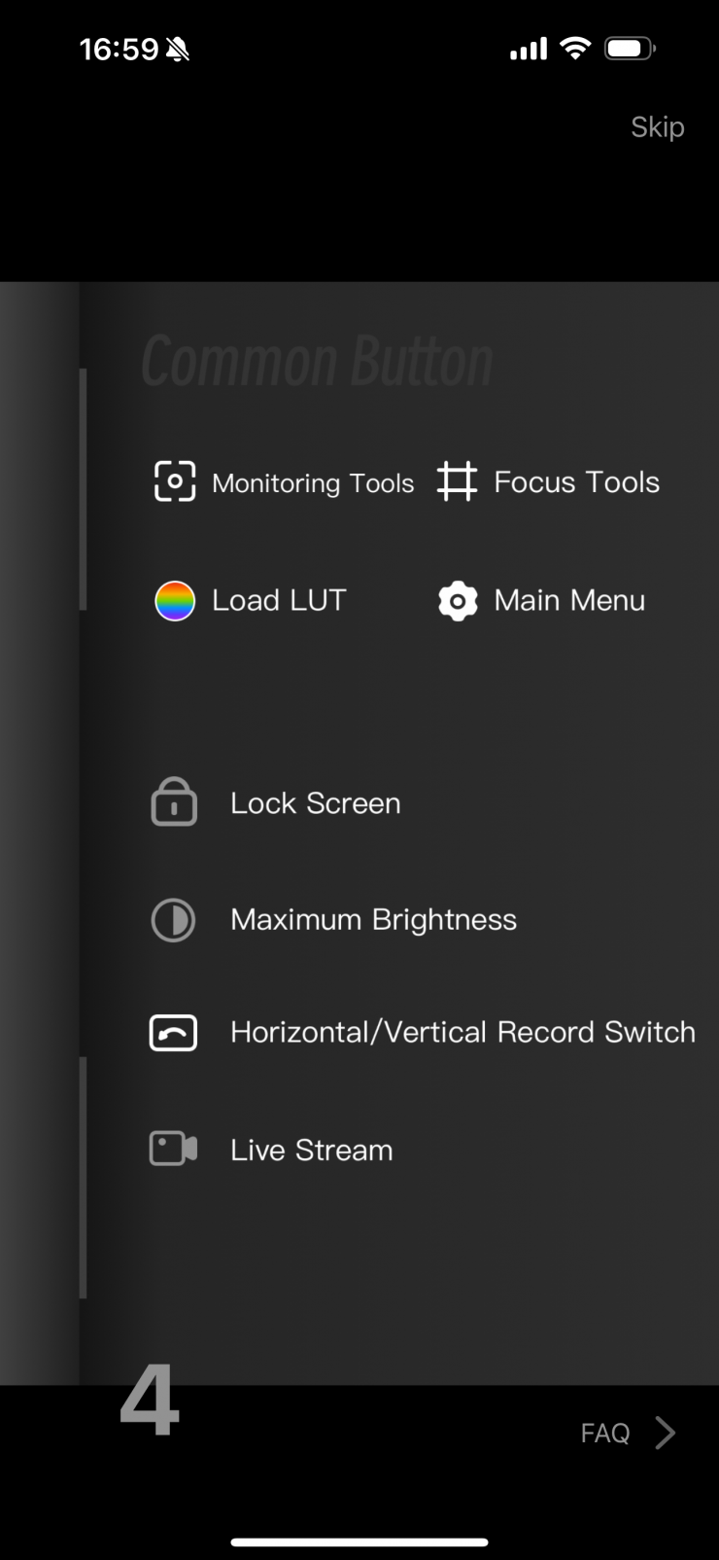Toggle Horizontal/Vertical Record Switch text
Image resolution: width=719 pixels, height=1560 pixels.
click(462, 1032)
